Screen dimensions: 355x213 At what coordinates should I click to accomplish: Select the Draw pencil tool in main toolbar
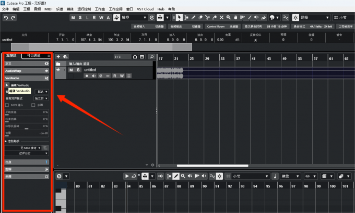pos(193,17)
